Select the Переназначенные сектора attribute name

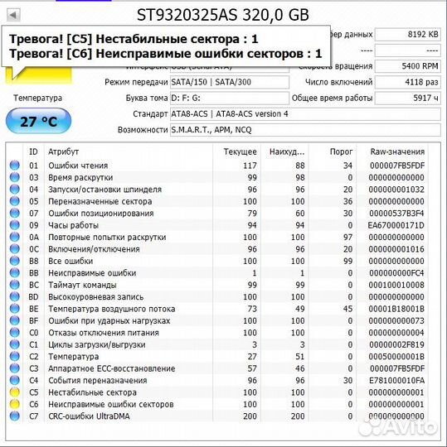click(x=100, y=201)
